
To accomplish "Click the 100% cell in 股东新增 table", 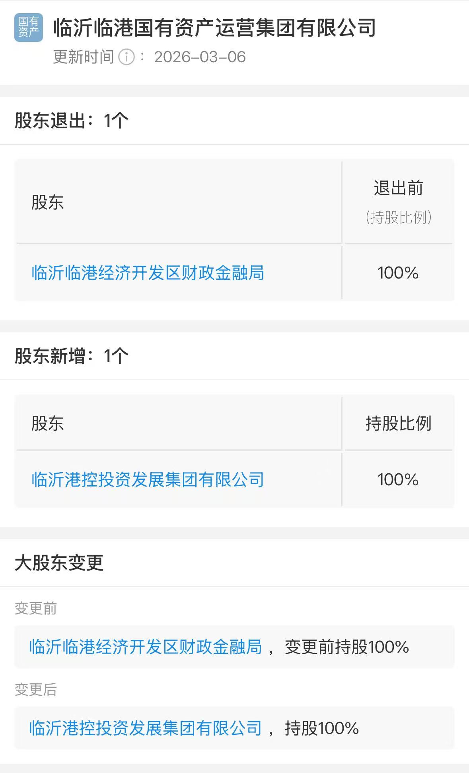I will point(398,479).
